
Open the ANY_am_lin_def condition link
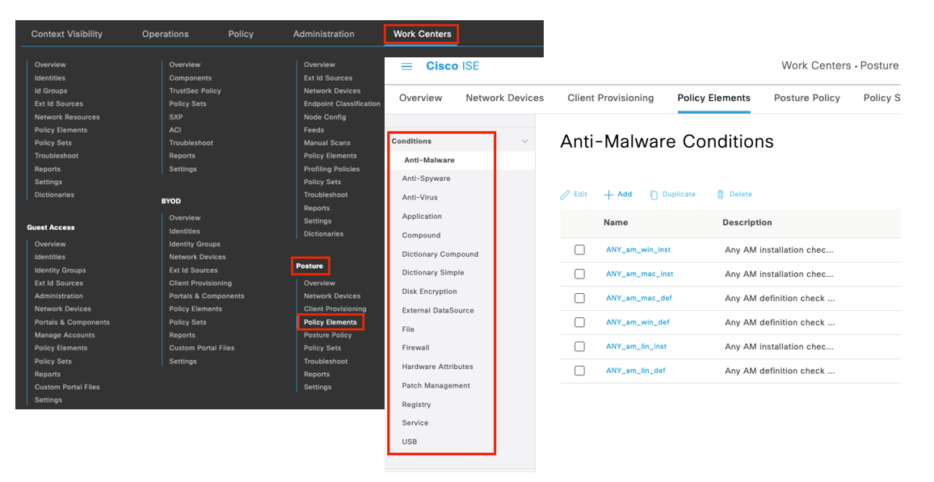click(x=636, y=371)
